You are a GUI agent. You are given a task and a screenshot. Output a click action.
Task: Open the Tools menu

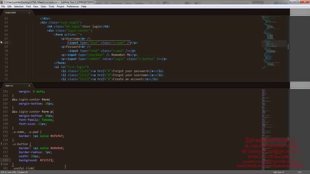coord(51,6)
